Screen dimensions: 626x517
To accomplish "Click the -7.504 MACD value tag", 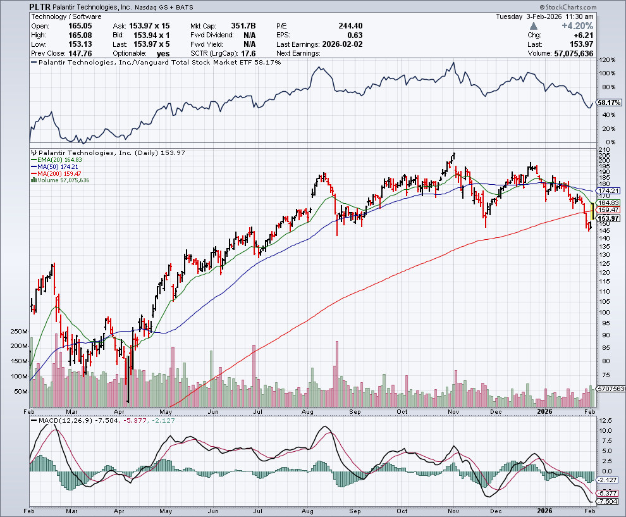I will (608, 500).
